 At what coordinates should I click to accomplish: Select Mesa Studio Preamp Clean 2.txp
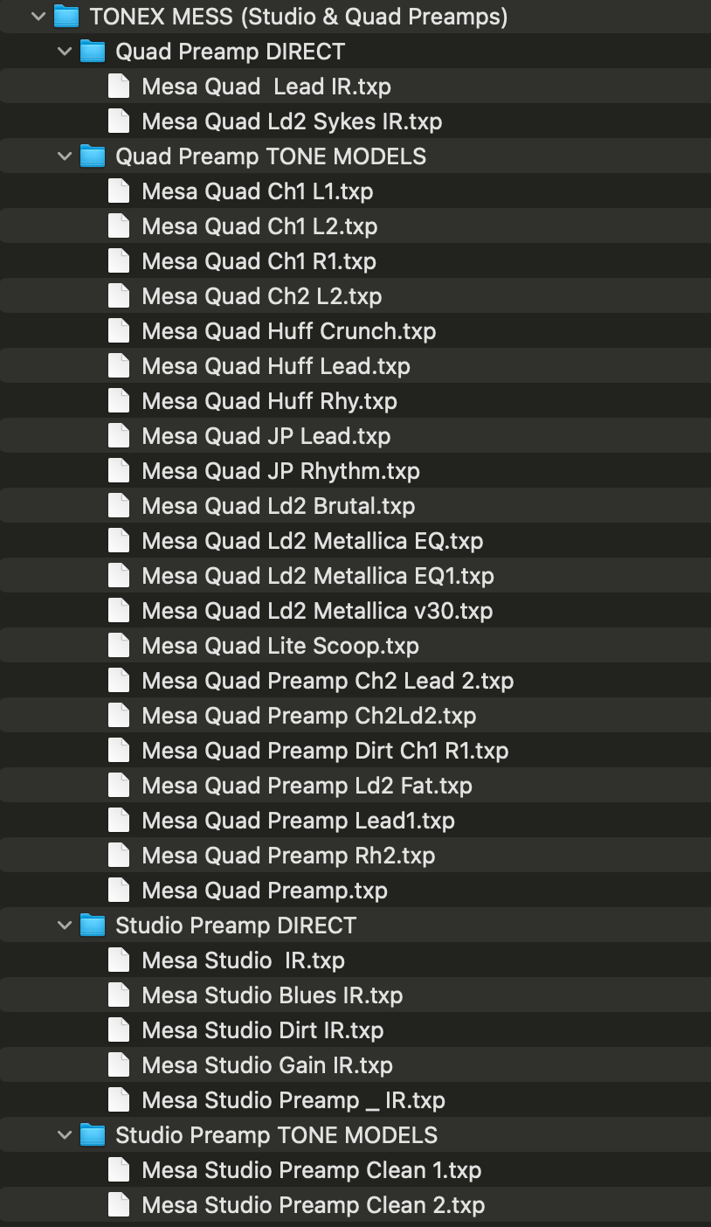[313, 1205]
